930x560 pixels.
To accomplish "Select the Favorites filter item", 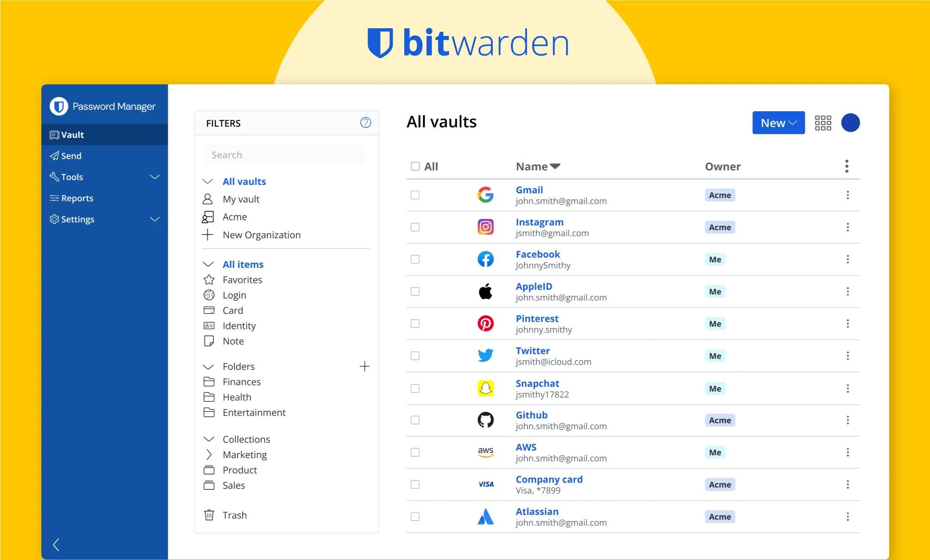I will 242,280.
